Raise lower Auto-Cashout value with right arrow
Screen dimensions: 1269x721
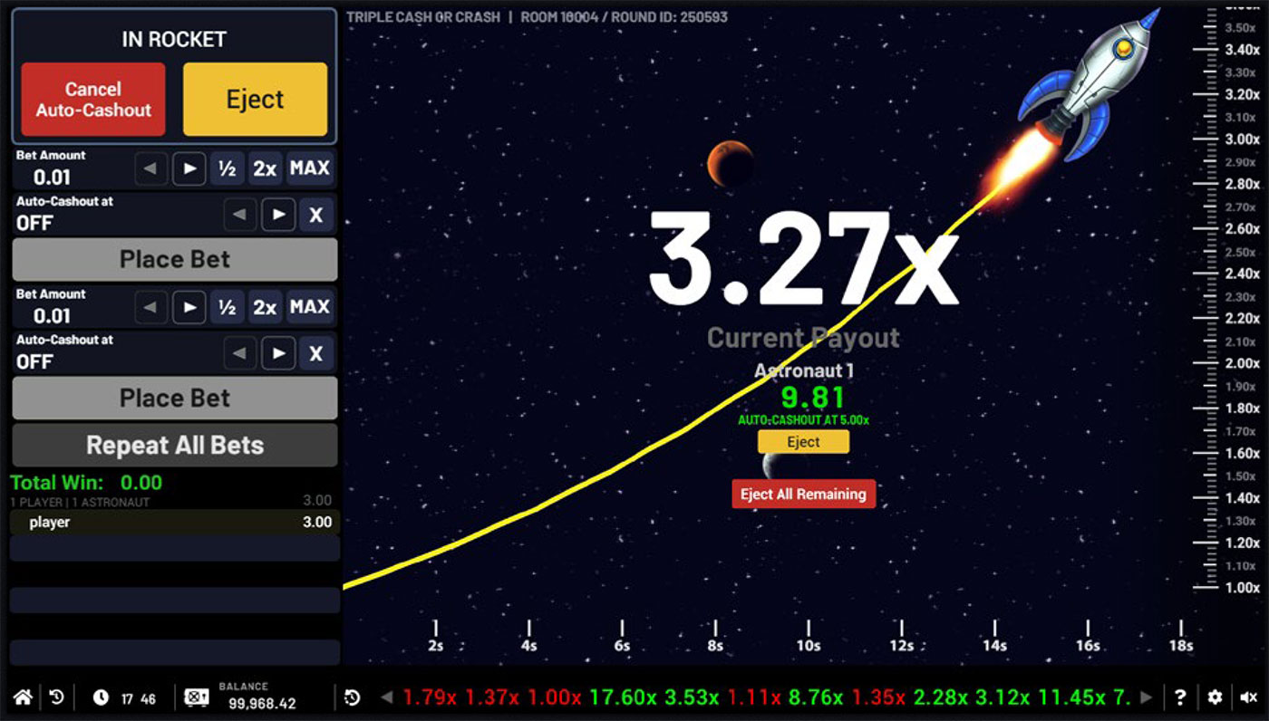coord(278,353)
